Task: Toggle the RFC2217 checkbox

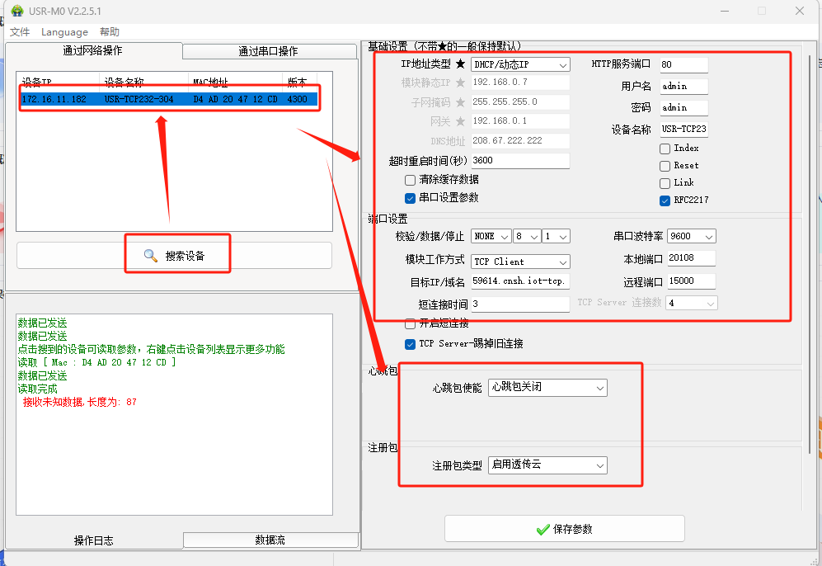Action: tap(665, 200)
